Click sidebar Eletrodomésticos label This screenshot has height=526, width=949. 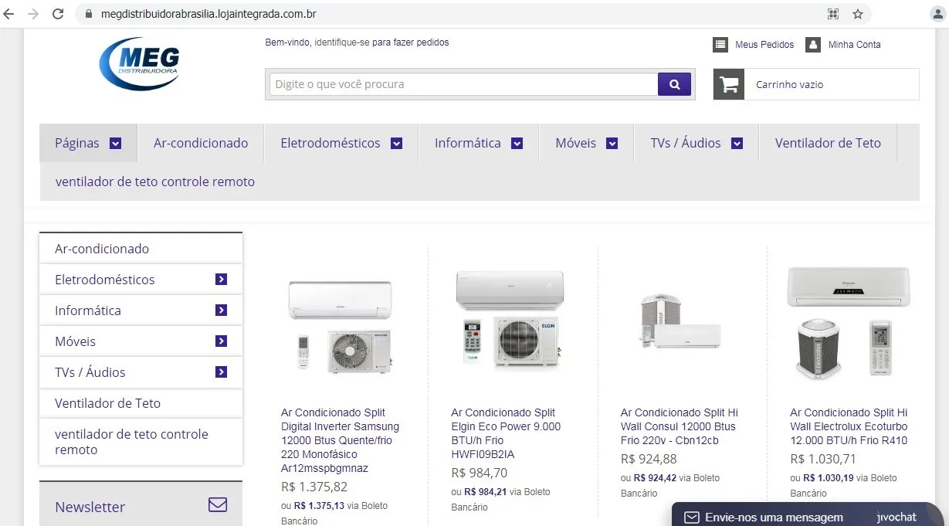point(105,280)
